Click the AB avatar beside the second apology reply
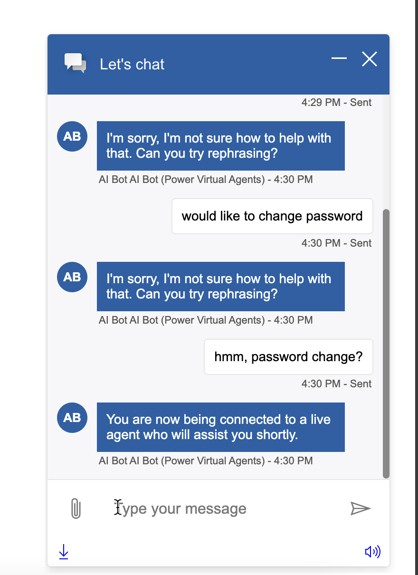This screenshot has height=575, width=418. pos(72,277)
